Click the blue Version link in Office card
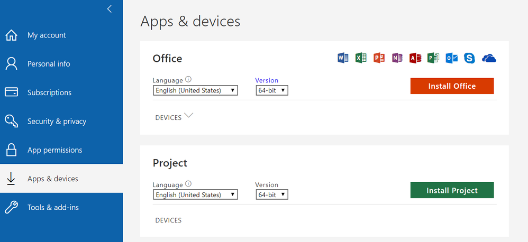 tap(267, 80)
